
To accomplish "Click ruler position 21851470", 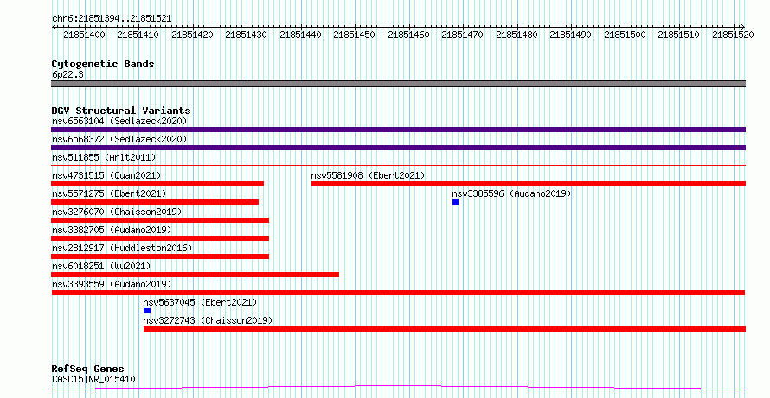I will coord(463,35).
